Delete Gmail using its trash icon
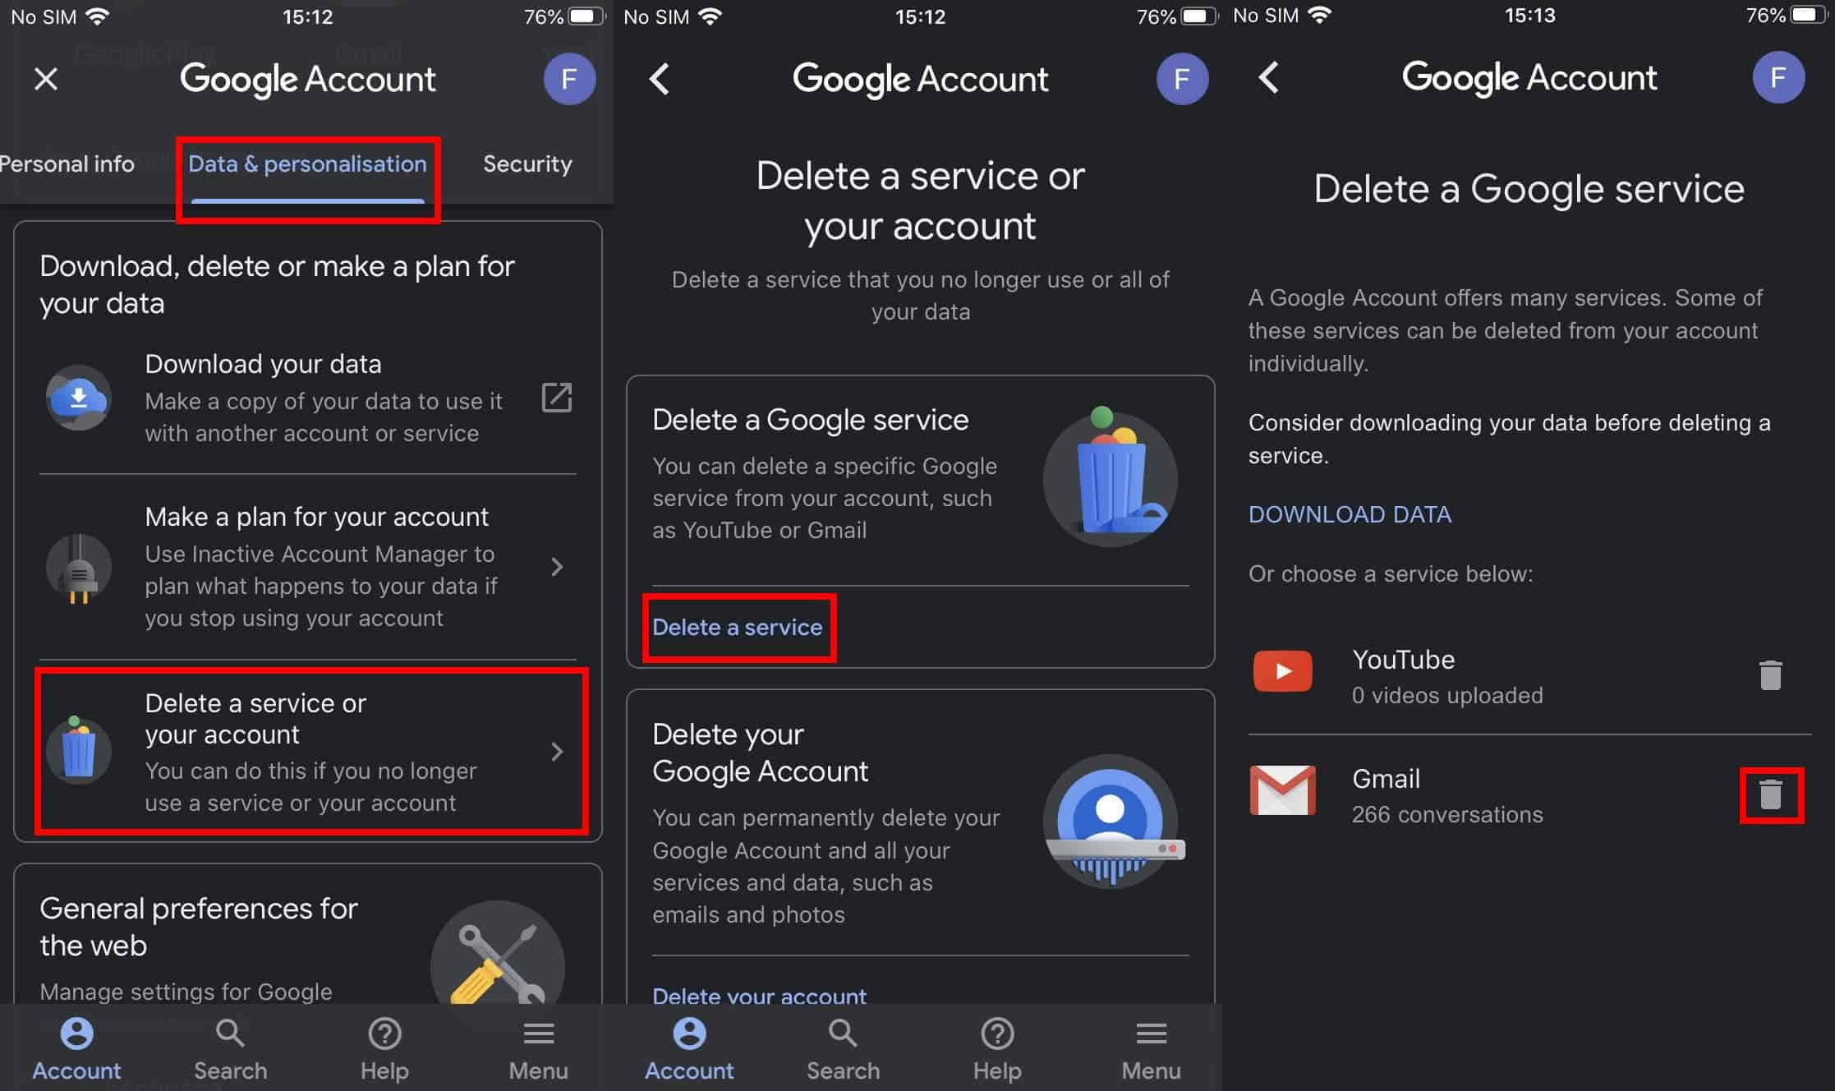 1770,794
